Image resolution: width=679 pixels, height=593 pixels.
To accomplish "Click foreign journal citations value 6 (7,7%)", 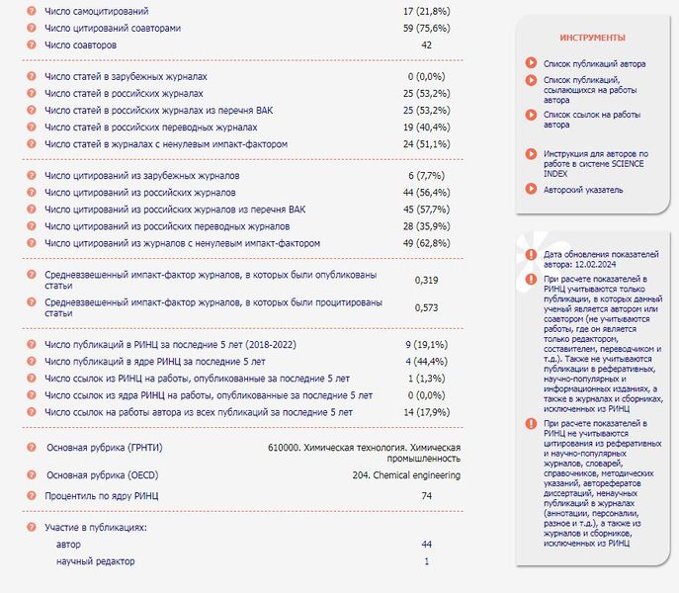I will pos(427,176).
